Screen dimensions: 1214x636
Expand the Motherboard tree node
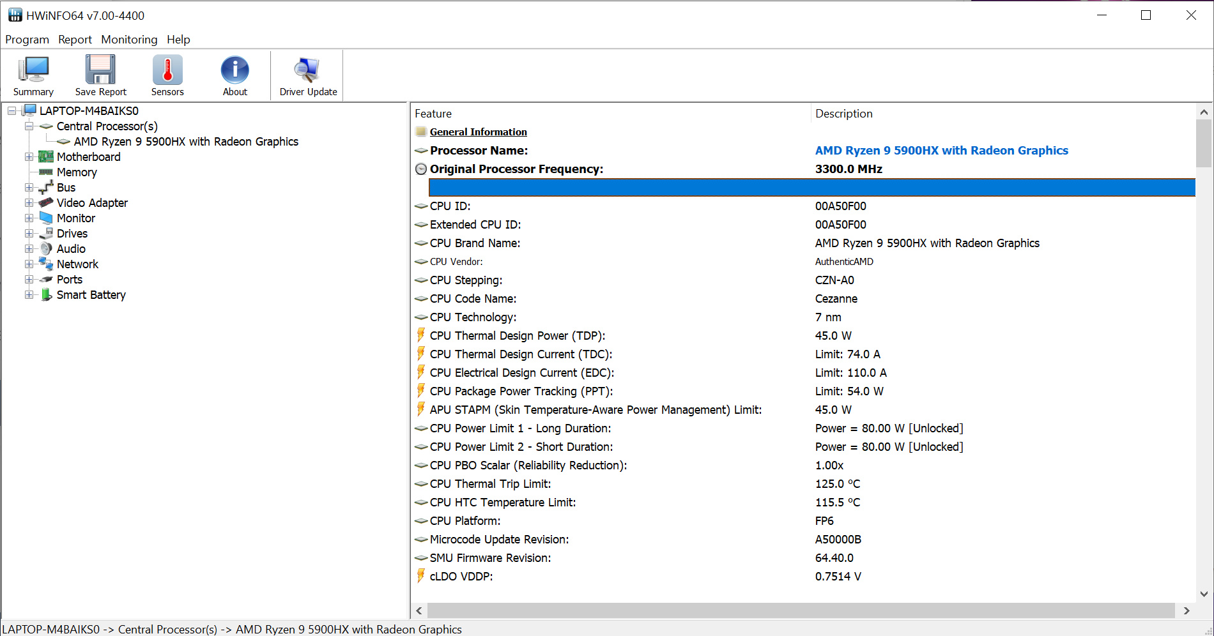29,156
